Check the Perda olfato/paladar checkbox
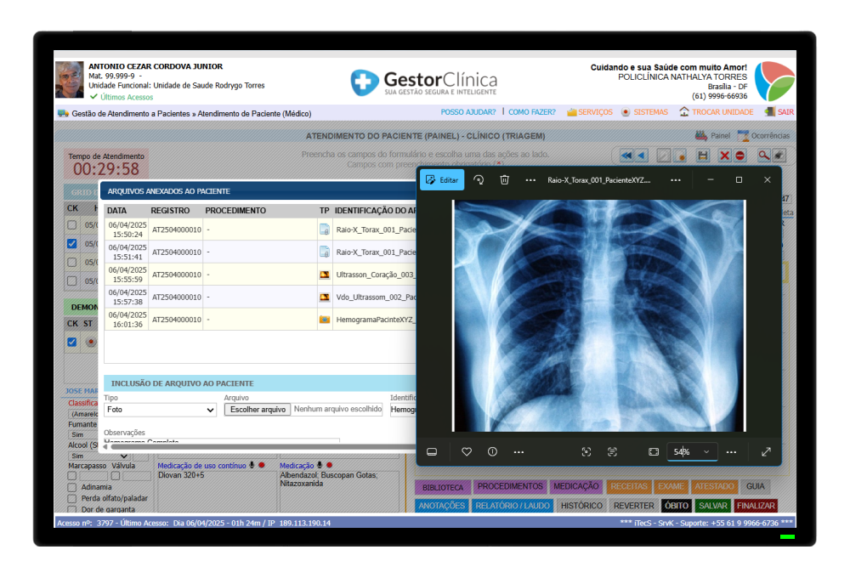 pos(72,498)
